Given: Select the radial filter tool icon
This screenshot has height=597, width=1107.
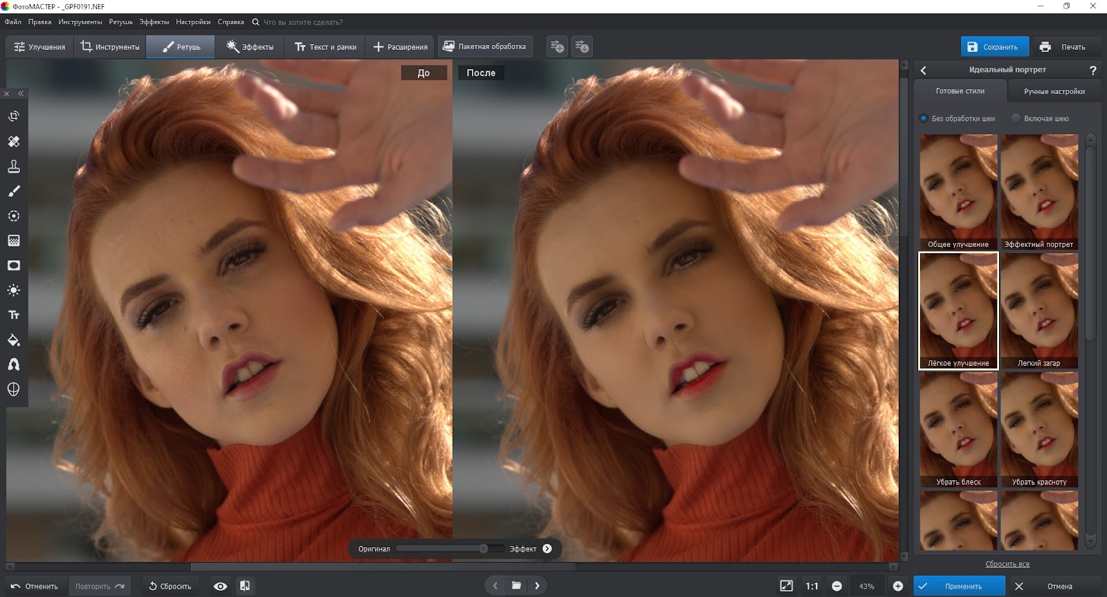Looking at the screenshot, I should (x=14, y=216).
